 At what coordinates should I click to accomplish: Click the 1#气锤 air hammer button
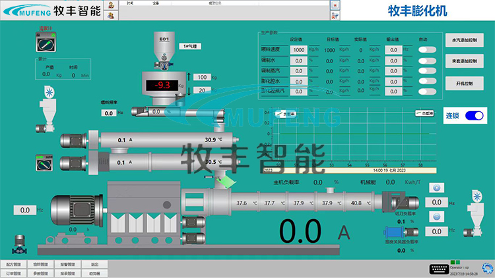click(189, 46)
